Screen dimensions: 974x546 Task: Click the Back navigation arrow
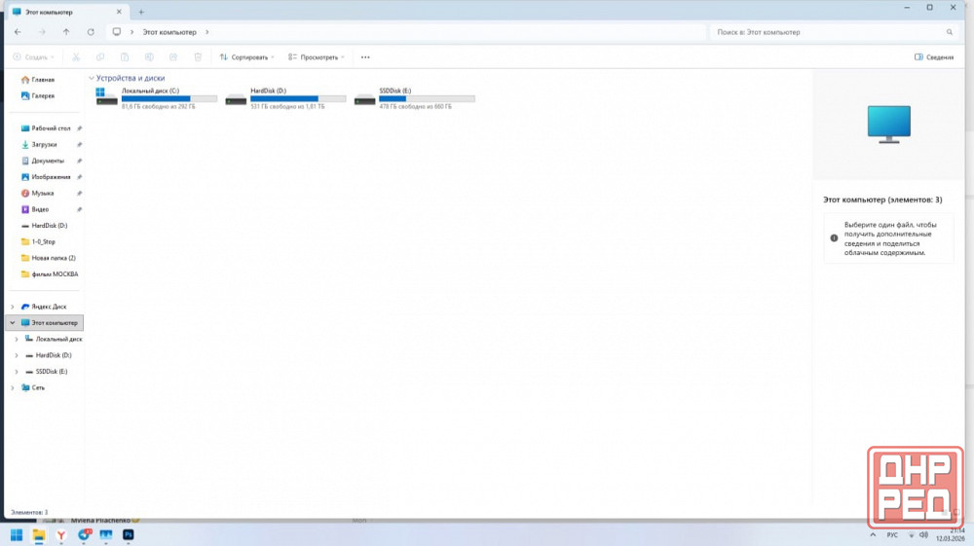click(18, 32)
